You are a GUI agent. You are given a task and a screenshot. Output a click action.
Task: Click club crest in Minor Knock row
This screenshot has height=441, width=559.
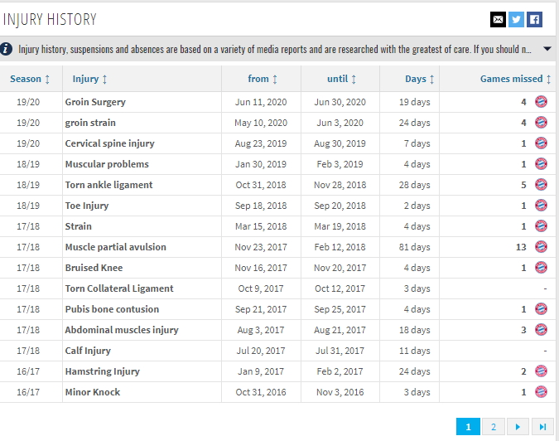pyautogui.click(x=541, y=392)
